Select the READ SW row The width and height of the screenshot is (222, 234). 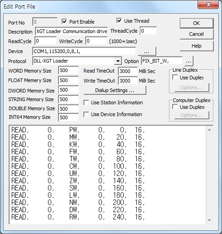(78, 188)
